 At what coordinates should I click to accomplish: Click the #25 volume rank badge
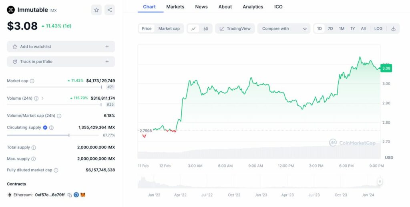click(x=111, y=105)
